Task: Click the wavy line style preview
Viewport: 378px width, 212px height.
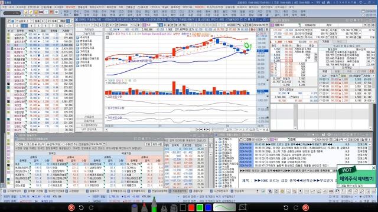Action: click(x=224, y=207)
